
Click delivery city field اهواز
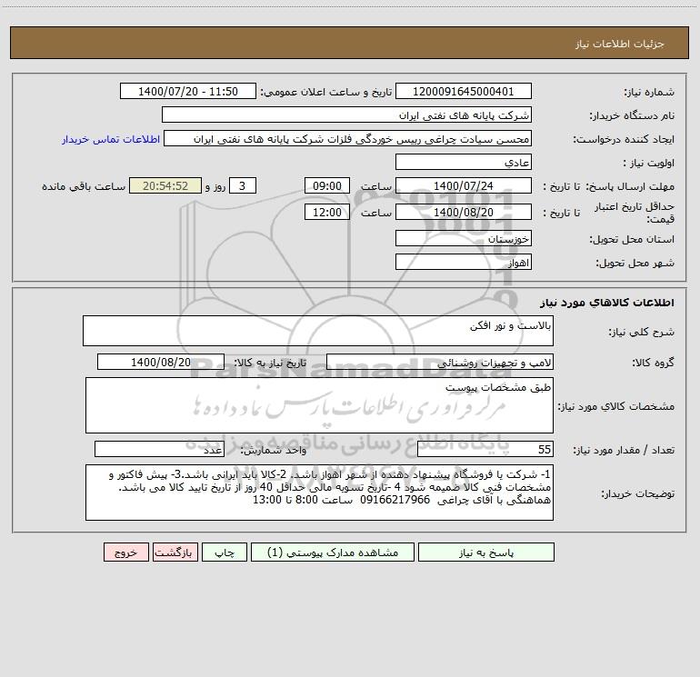(x=464, y=262)
